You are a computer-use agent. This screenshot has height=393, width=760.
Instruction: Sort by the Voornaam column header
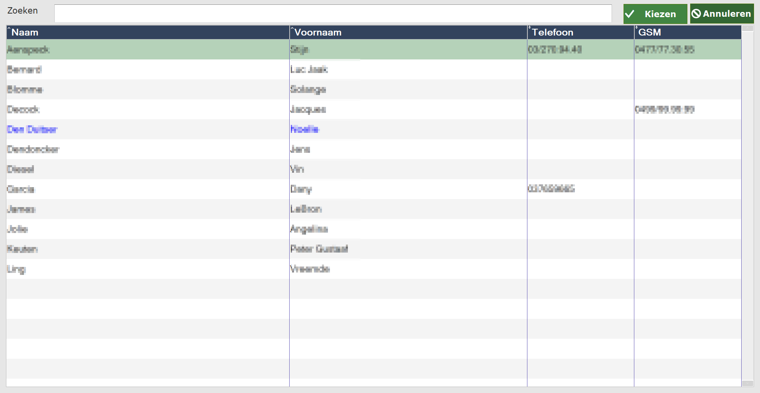[408, 32]
